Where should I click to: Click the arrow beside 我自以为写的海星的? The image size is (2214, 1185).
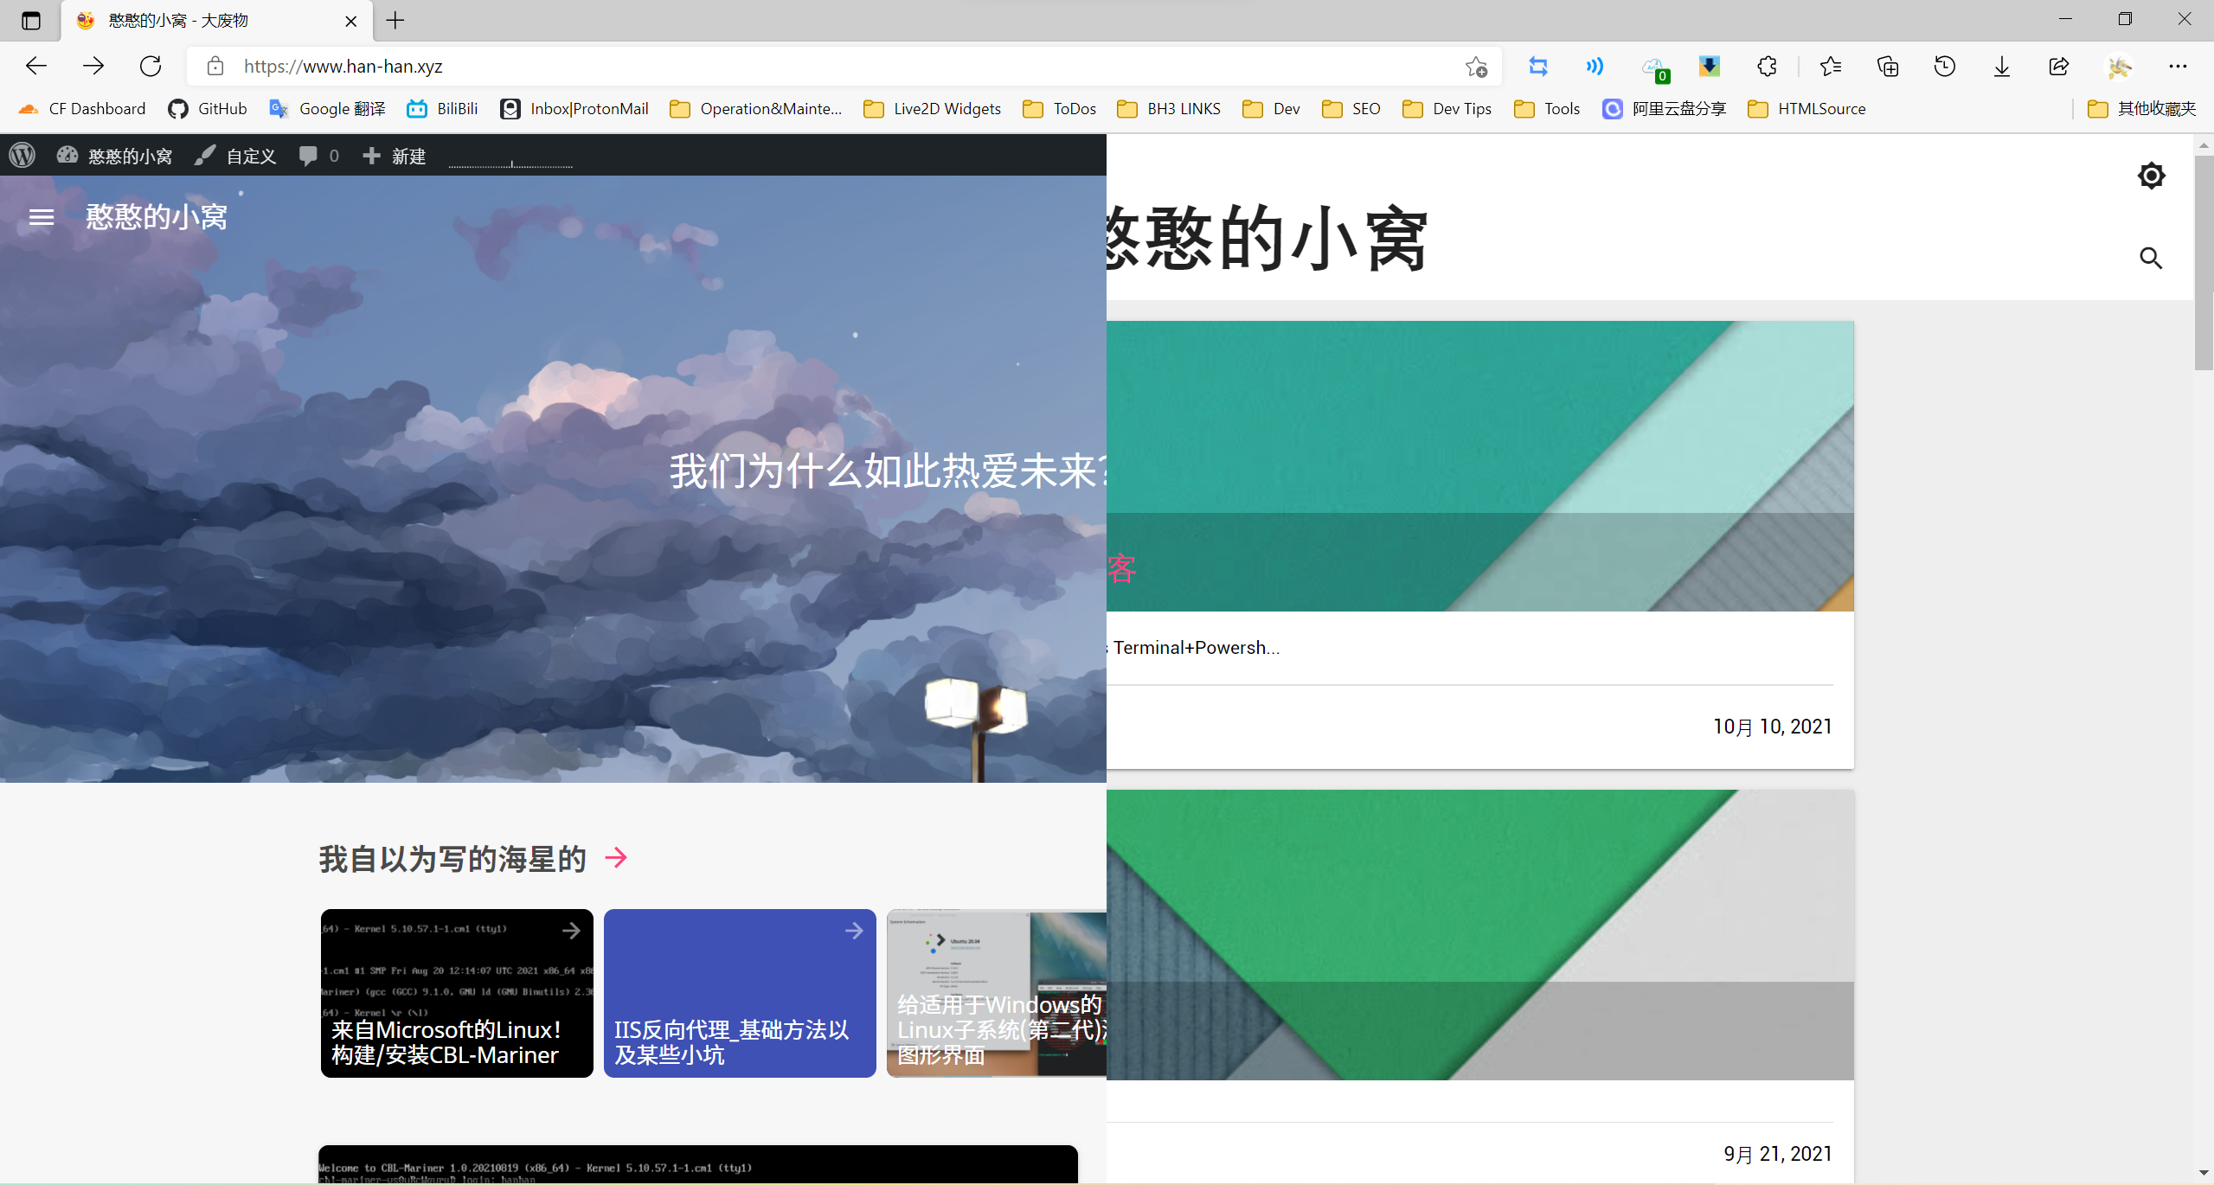[x=616, y=857]
